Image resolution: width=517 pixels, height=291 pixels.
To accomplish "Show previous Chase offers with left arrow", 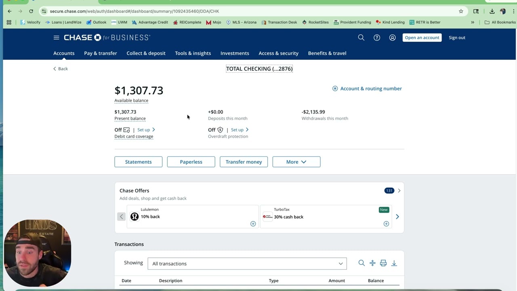I will click(x=121, y=217).
